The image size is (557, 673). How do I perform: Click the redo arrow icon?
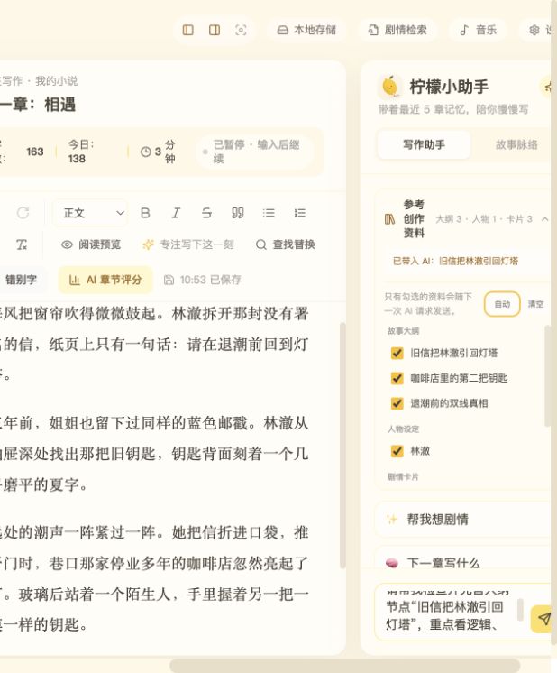(x=23, y=213)
